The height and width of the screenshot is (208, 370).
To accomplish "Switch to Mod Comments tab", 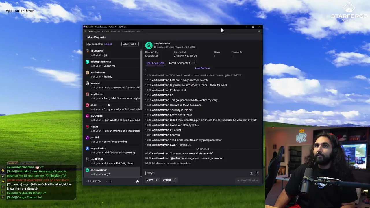I will (x=183, y=63).
